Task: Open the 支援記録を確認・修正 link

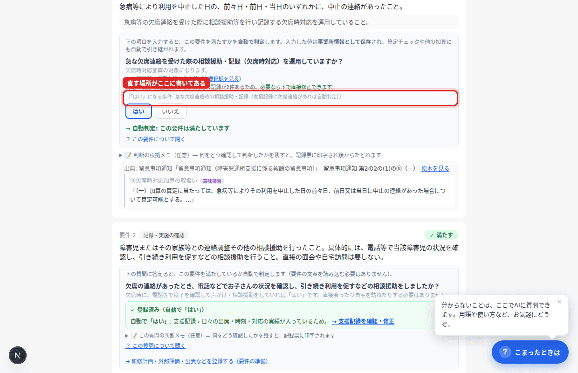Action: [363, 321]
